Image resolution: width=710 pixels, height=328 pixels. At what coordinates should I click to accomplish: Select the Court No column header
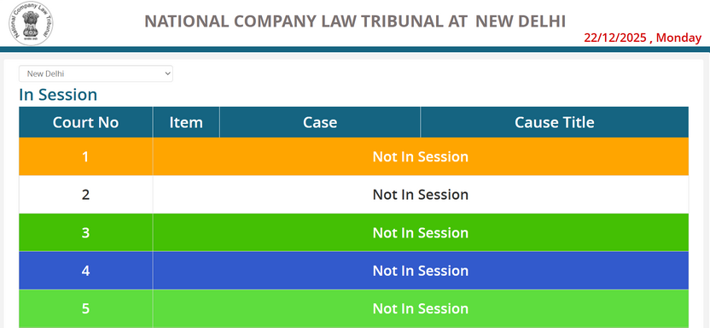pyautogui.click(x=85, y=122)
